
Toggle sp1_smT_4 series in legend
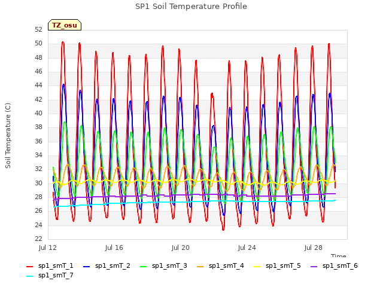pyautogui.click(x=220, y=265)
